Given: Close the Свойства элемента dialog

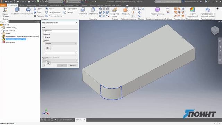Looking at the screenshot, I should 77,23.
